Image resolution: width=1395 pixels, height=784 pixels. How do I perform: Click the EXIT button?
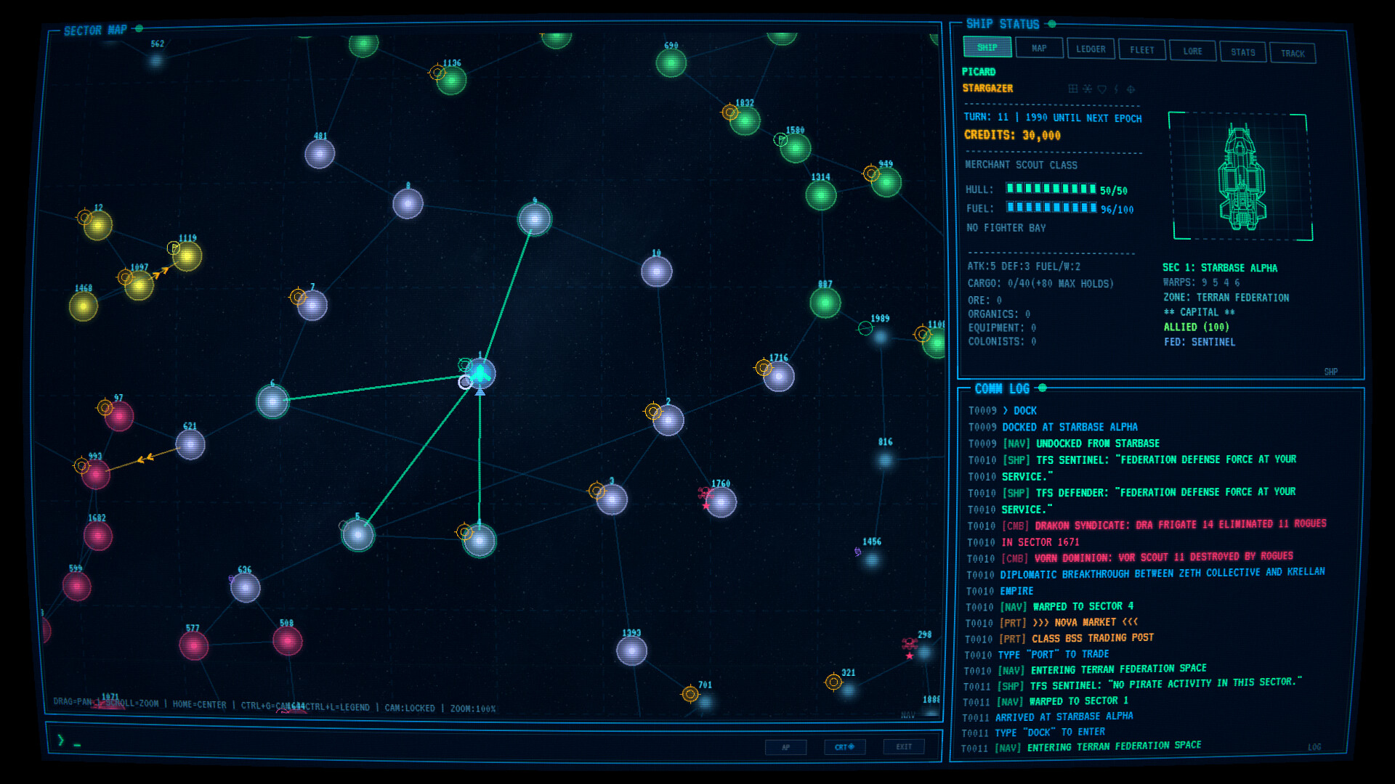904,746
